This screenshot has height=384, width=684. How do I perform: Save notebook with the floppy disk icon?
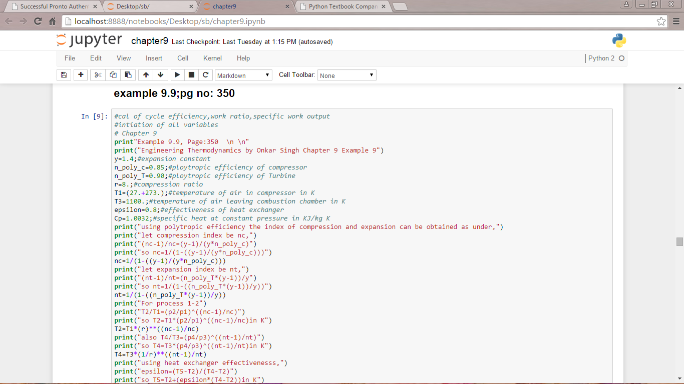coord(64,75)
